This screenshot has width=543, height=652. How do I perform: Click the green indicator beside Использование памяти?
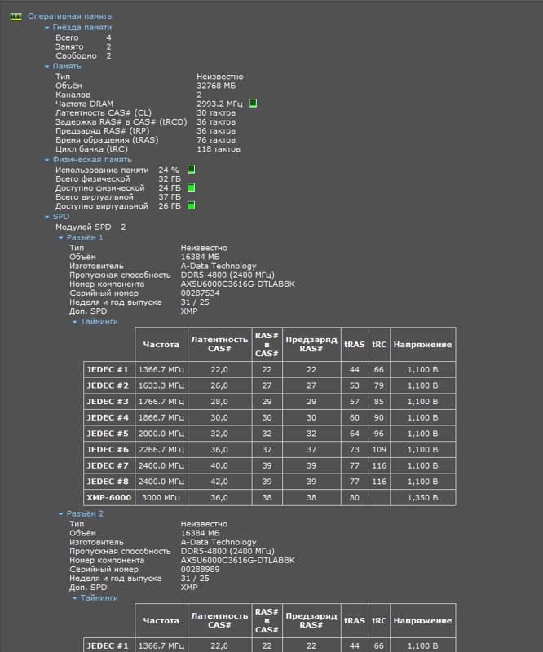tap(191, 170)
